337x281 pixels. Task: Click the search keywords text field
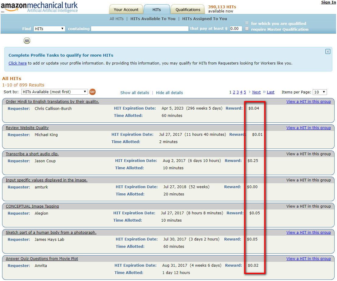pos(140,29)
